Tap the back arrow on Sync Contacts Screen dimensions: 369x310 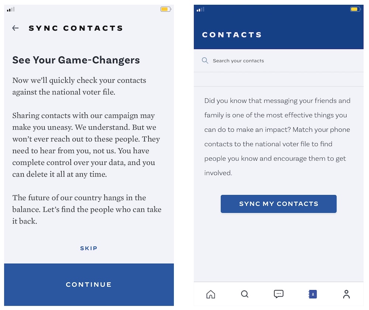[15, 28]
